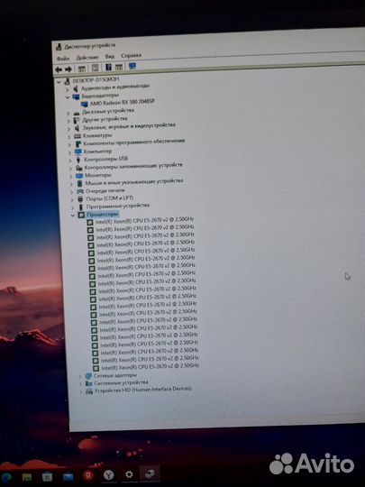Image resolution: width=365 pixels, height=487 pixels.
Task: Open Settings gear in the taskbar
Action: [129, 474]
